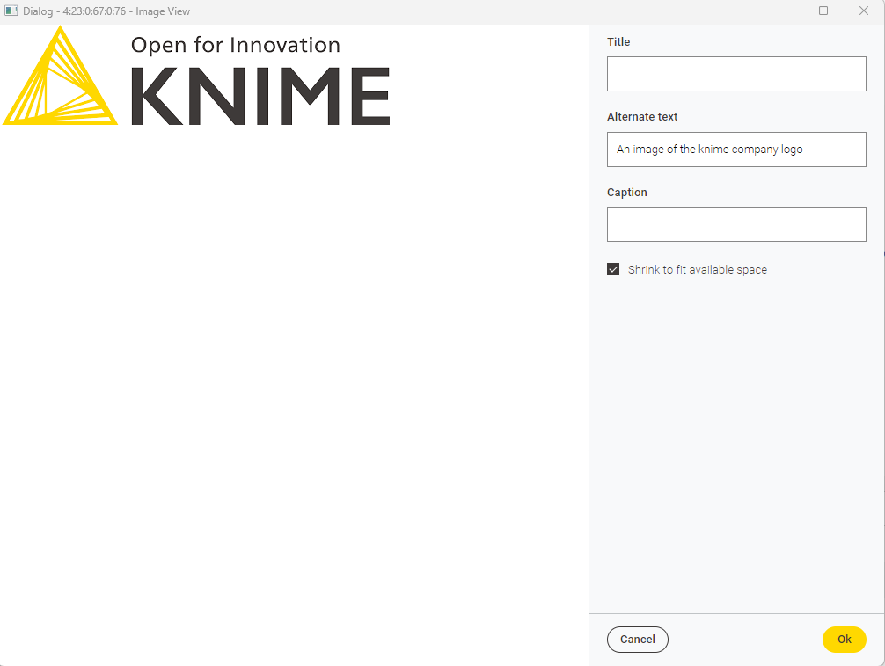This screenshot has height=666, width=885.
Task: Click the dialog window icon in title bar
Action: pos(11,11)
